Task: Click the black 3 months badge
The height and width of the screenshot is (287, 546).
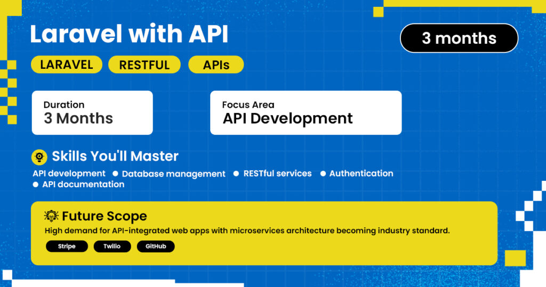Action: [459, 38]
